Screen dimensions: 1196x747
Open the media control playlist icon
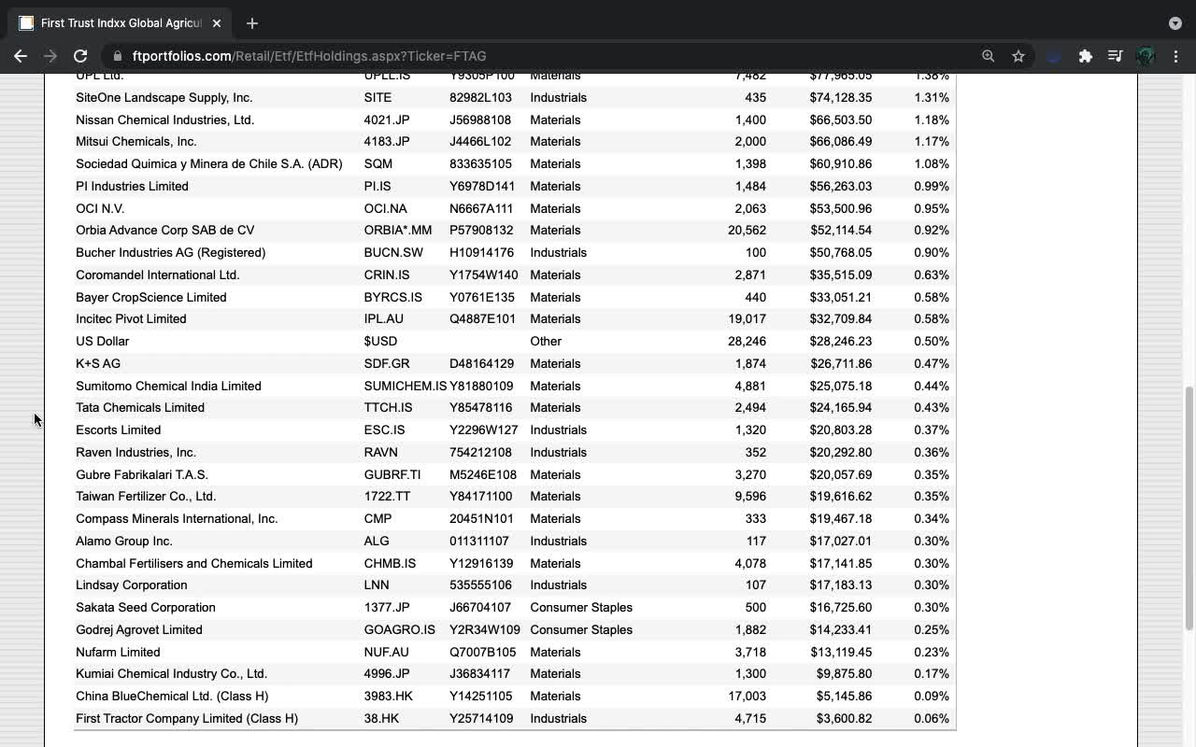(1115, 56)
